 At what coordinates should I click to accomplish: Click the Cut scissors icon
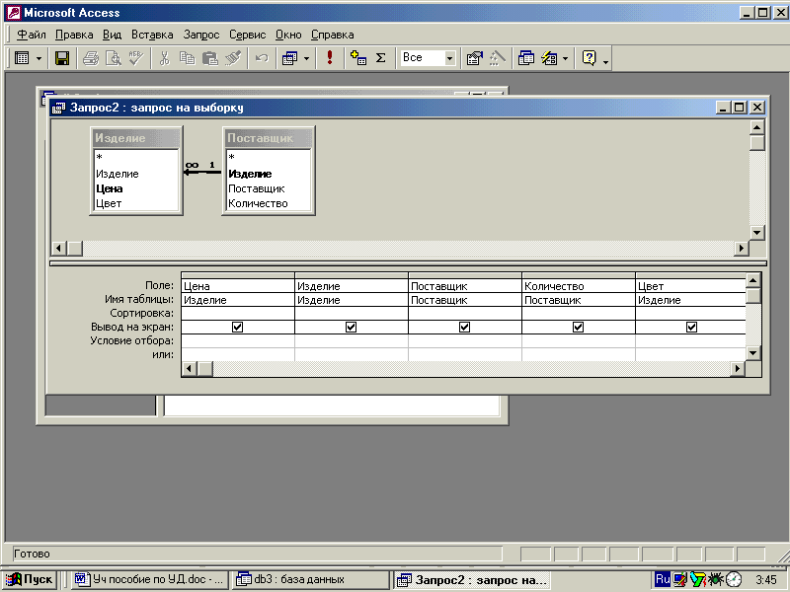164,58
